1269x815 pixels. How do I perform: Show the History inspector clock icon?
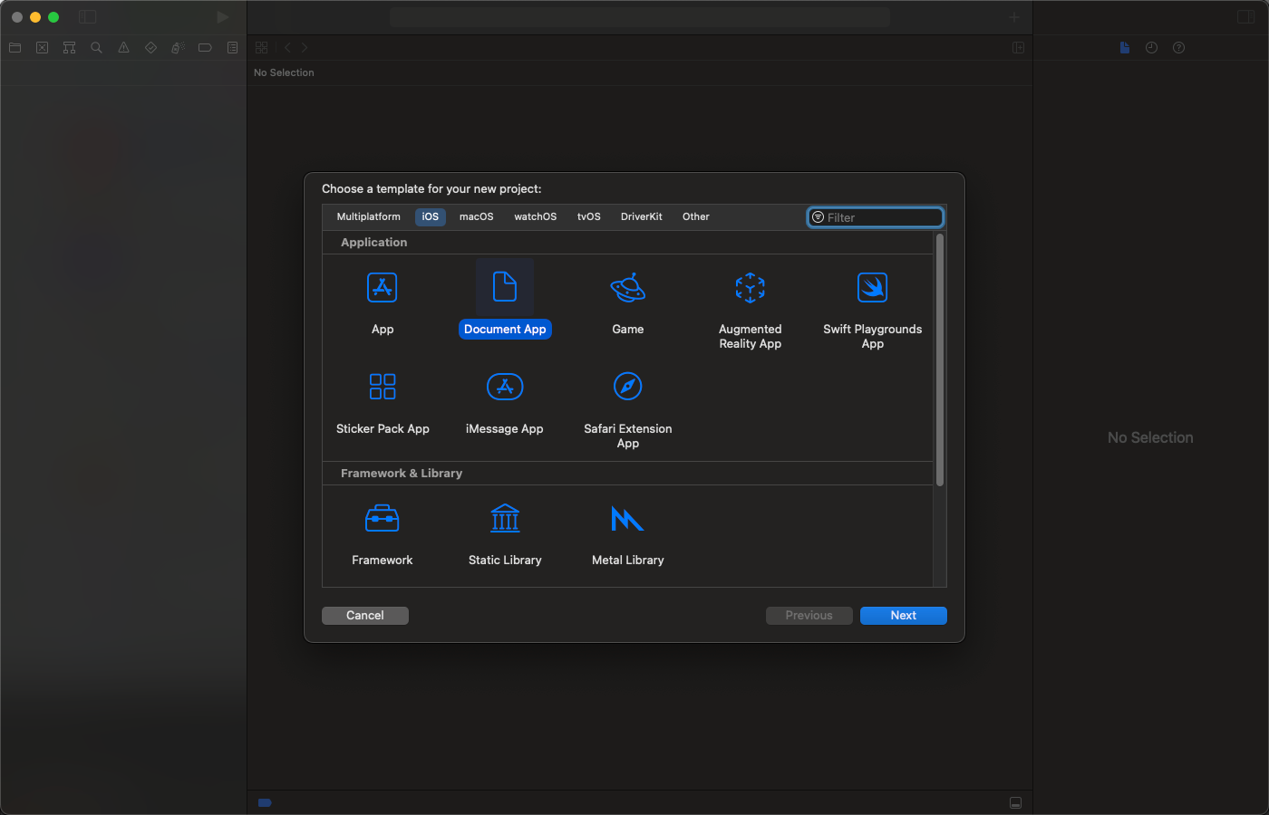tap(1151, 47)
